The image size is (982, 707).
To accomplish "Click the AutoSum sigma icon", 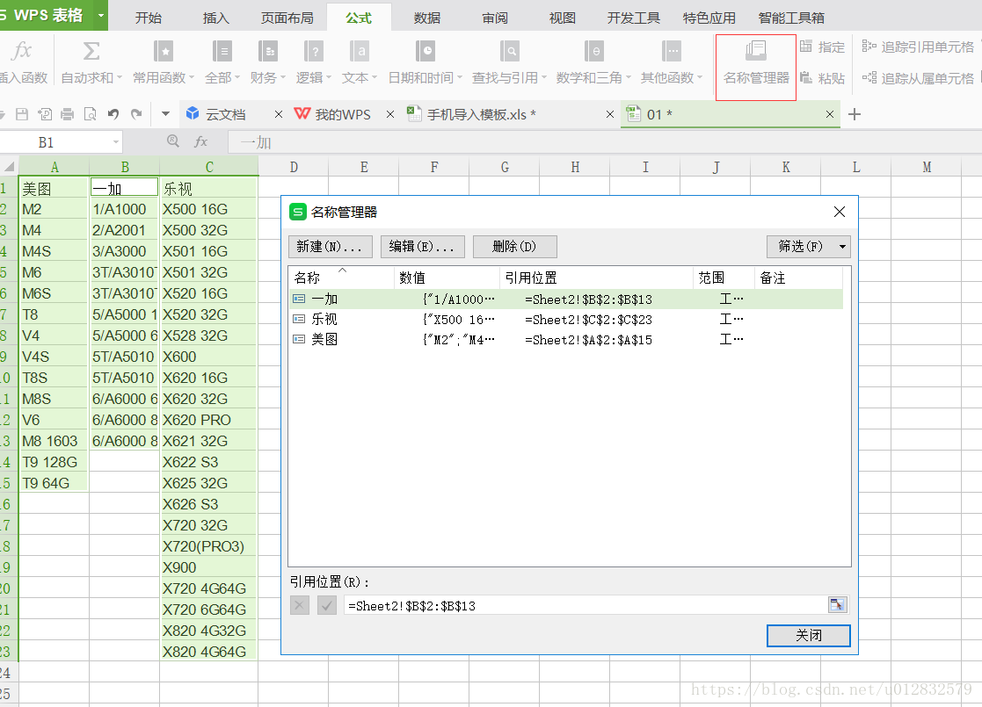I will pyautogui.click(x=91, y=51).
